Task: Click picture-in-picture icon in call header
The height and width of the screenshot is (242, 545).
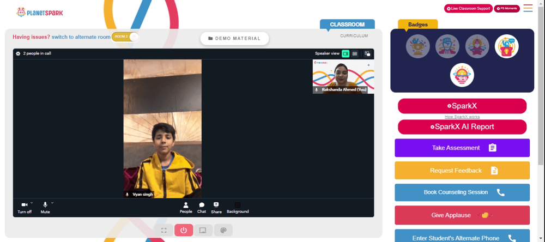Action: [x=367, y=53]
